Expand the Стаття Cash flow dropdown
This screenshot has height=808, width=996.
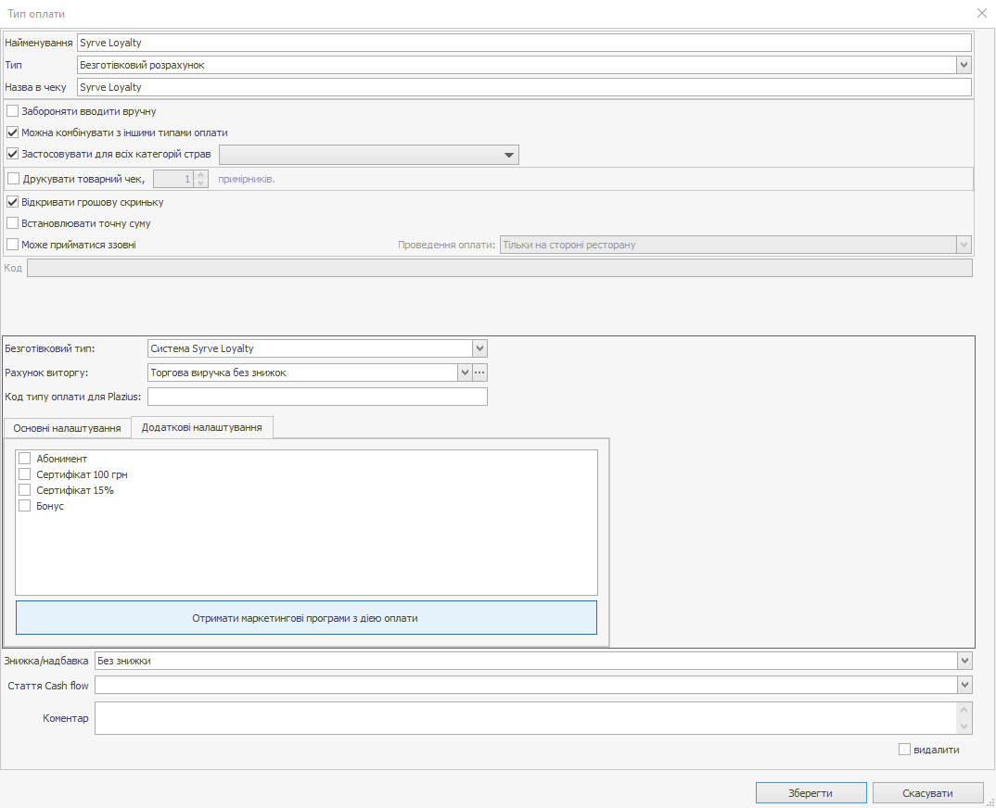pos(964,685)
